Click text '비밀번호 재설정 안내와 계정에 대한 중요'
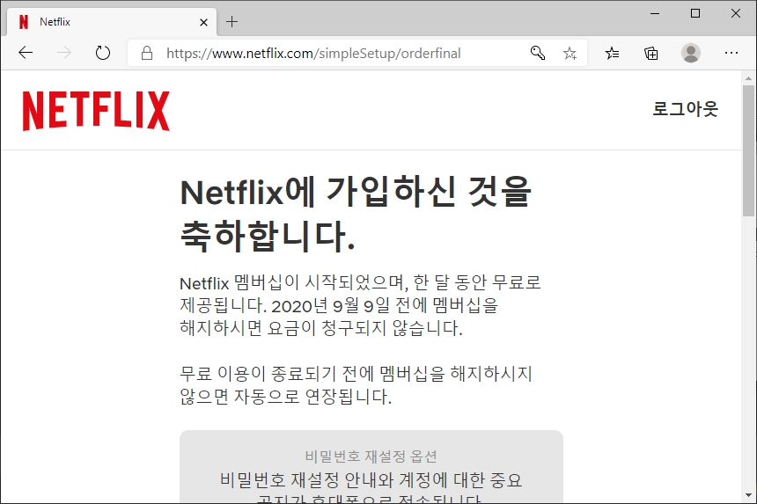Image resolution: width=757 pixels, height=504 pixels. [371, 480]
